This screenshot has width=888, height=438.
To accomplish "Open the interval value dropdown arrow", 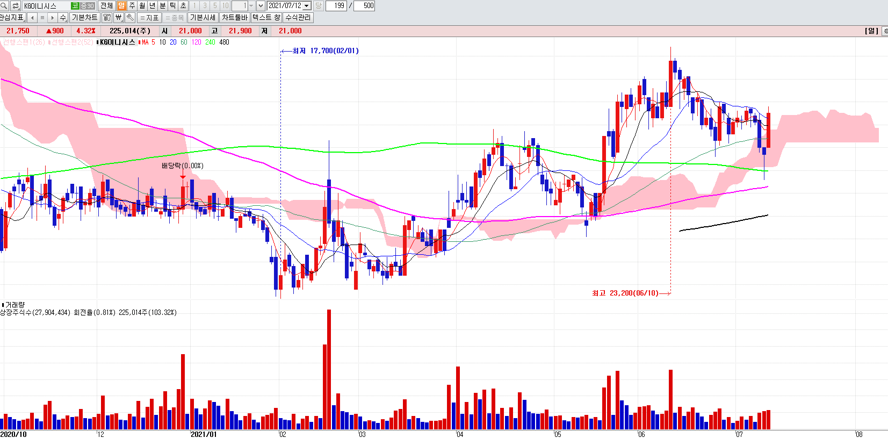I will [x=251, y=6].
